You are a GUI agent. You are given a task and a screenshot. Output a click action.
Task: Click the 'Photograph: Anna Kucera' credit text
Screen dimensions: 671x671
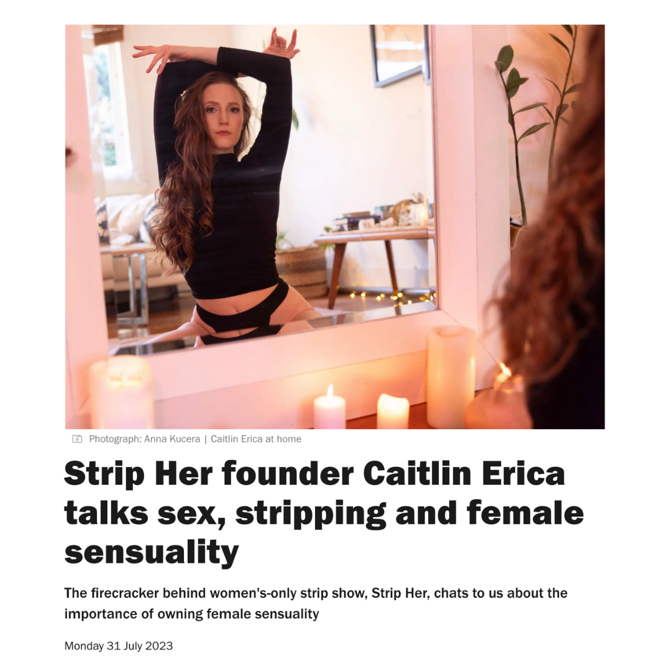[144, 439]
